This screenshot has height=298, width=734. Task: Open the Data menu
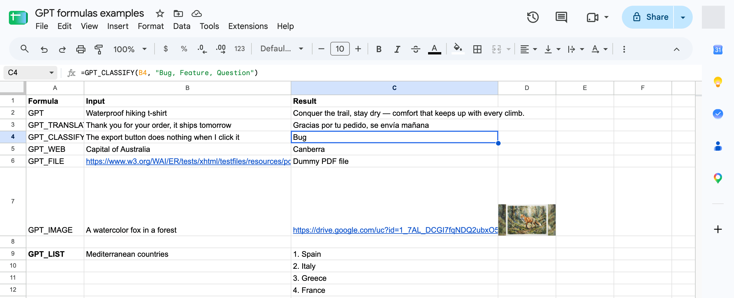tap(181, 26)
